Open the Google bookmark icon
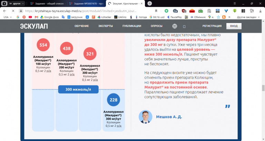 18,17
